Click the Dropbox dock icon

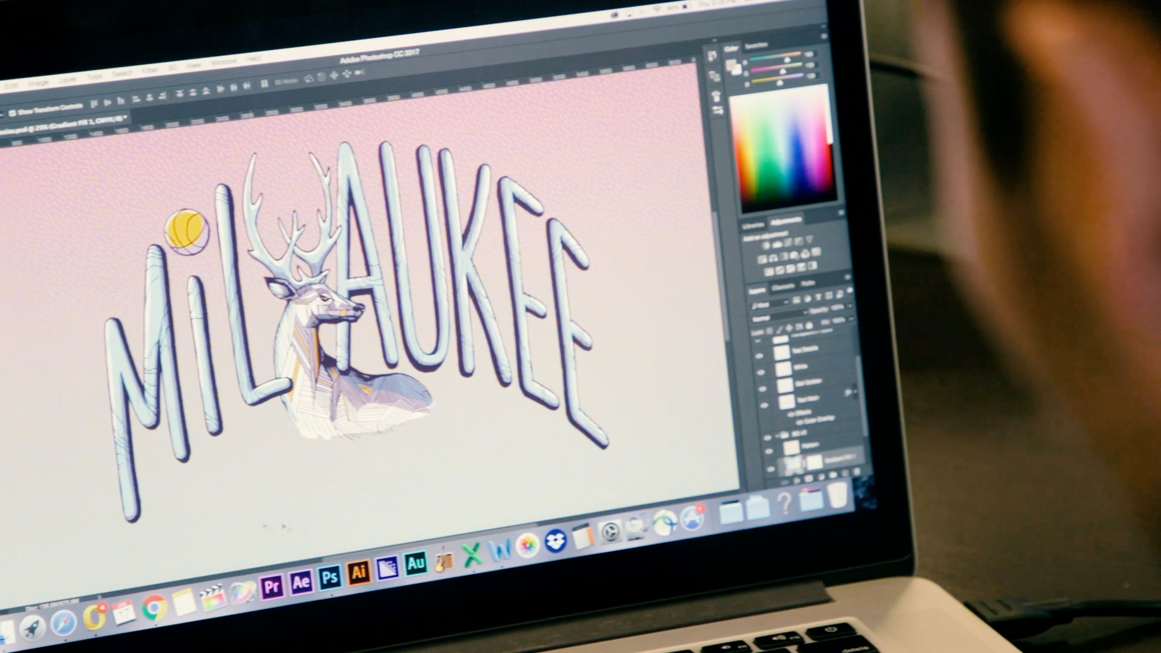(x=555, y=541)
